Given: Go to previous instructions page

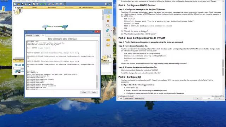Looking at the screenshot, I should point(198,98).
